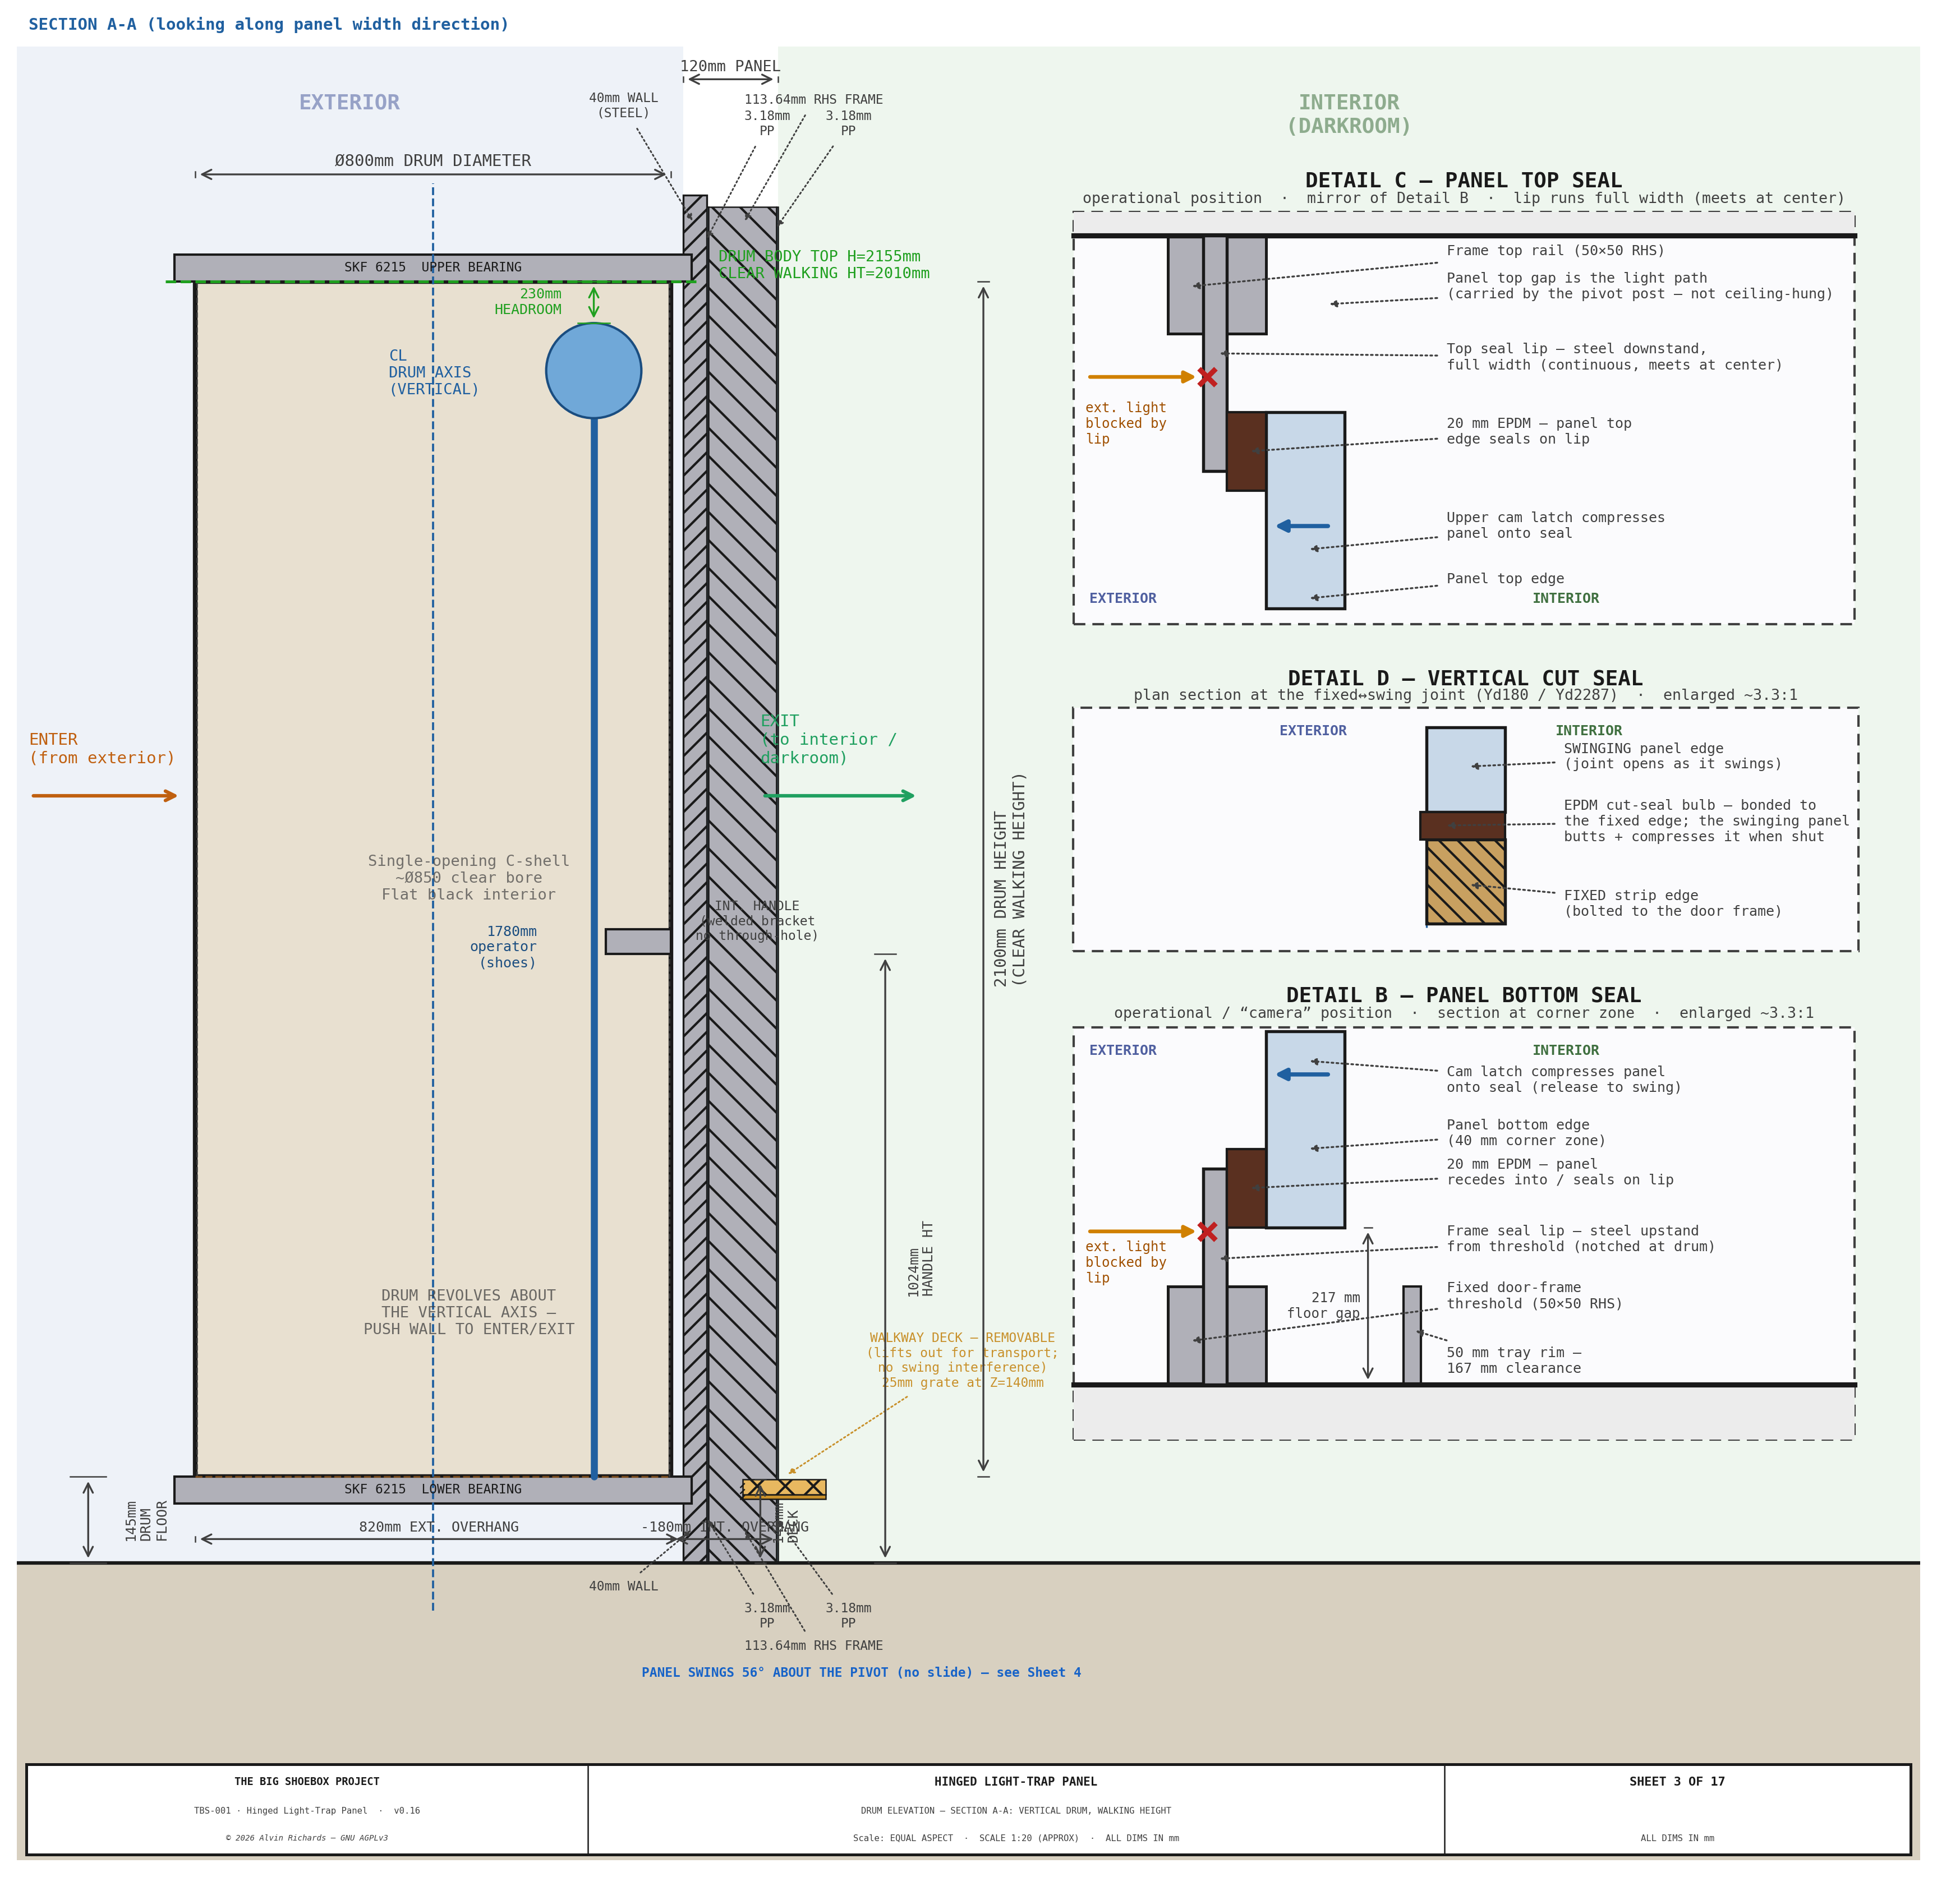Click the '1024mm HANDLE HT' dimension text
1937x1877 pixels.
tap(920, 1258)
